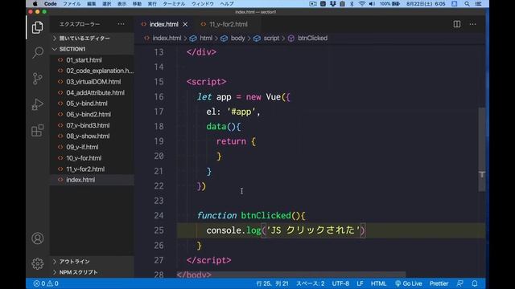Click the horizontal scrollbar under the code

tap(290, 274)
